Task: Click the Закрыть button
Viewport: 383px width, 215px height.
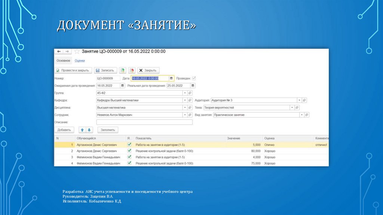Action: click(x=148, y=70)
